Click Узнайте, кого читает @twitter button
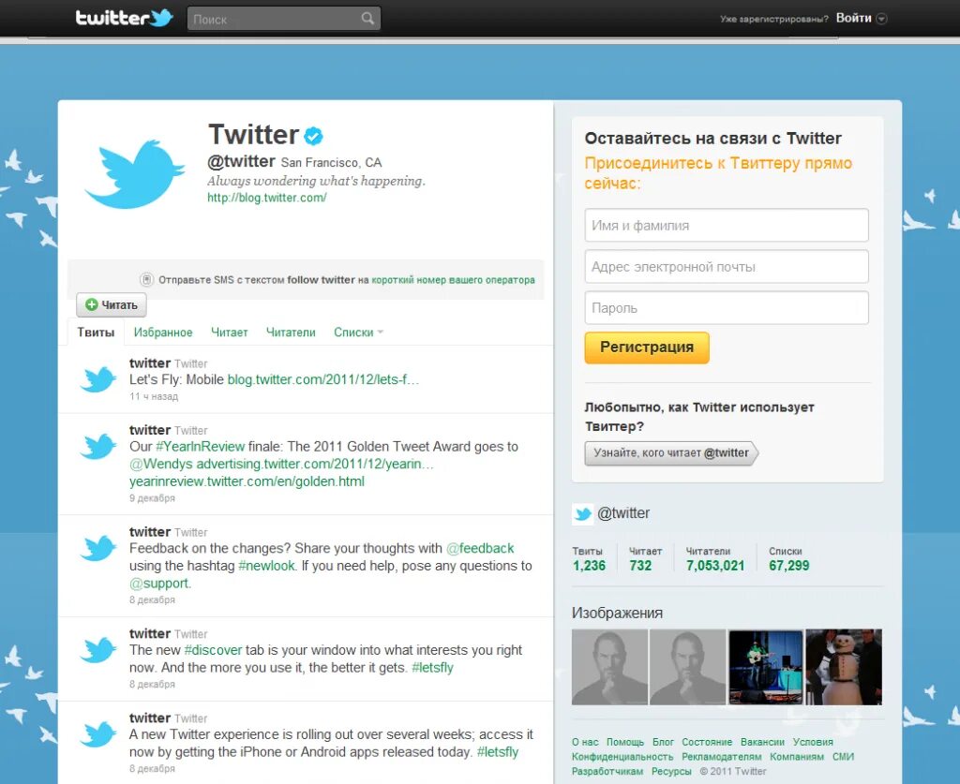 coord(671,453)
